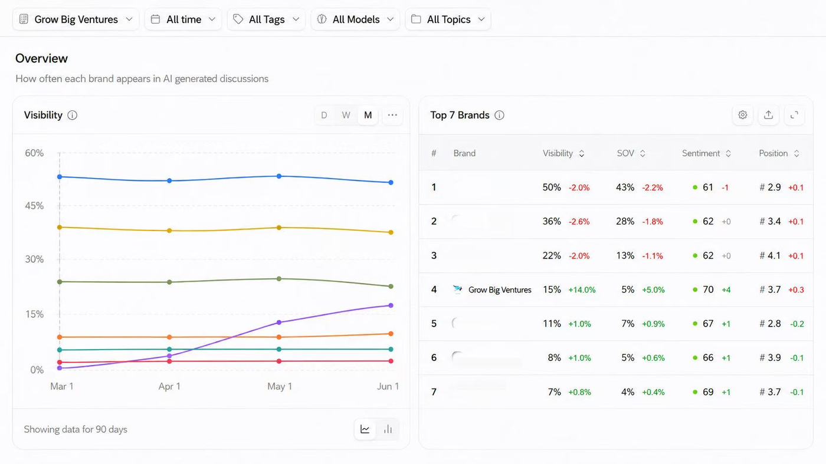Click the 50% visibility value in row 1

(x=552, y=187)
